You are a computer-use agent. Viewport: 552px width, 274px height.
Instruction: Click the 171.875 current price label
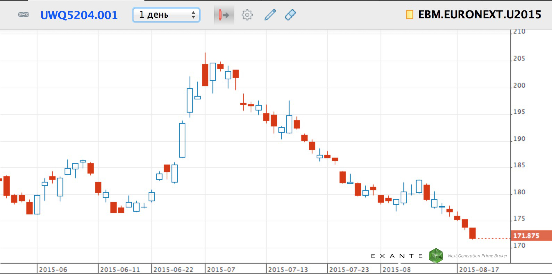point(526,236)
